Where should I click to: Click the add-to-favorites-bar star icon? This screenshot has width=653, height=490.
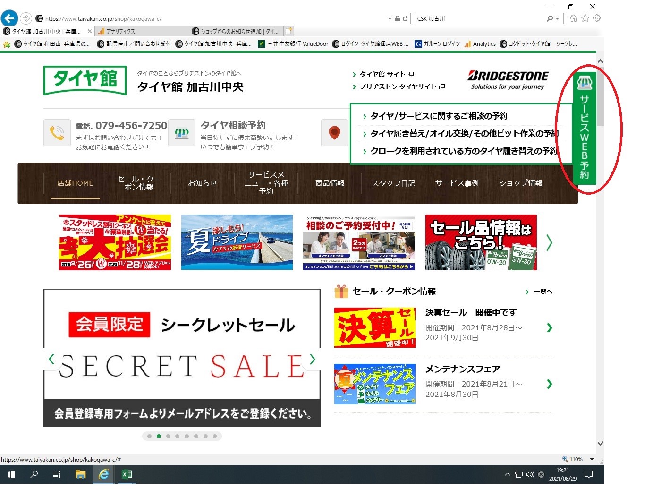(x=7, y=44)
